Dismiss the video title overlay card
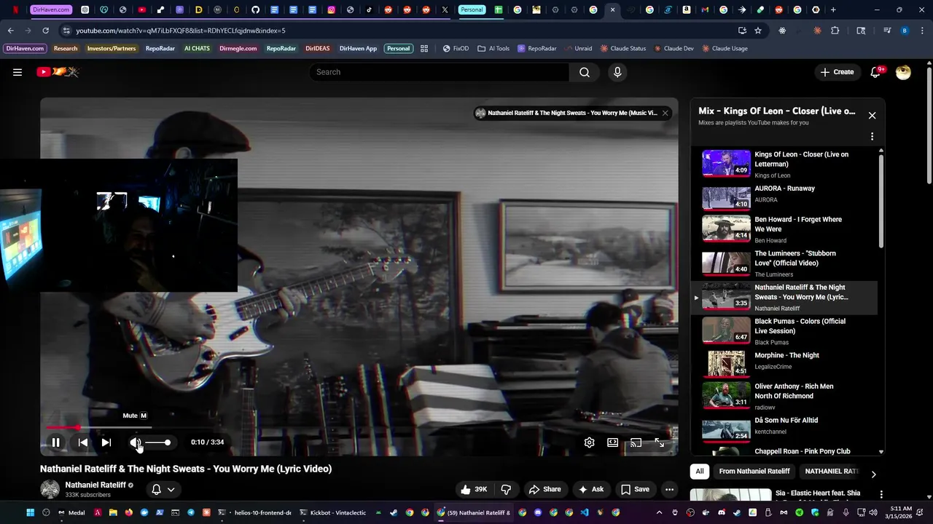Screen dimensions: 933x524 (665, 113)
